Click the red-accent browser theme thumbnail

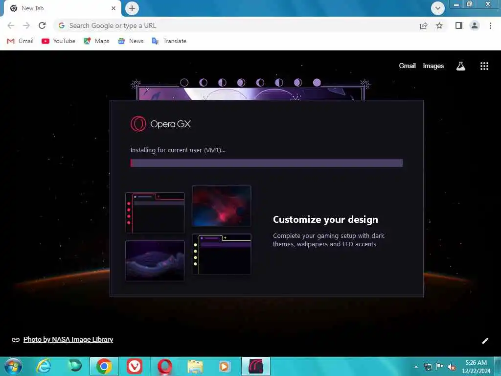pos(155,213)
